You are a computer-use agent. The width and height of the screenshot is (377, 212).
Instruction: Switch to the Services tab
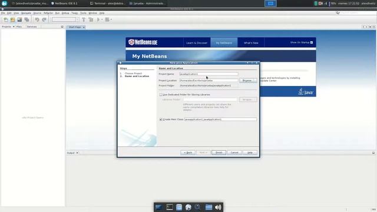click(x=32, y=26)
